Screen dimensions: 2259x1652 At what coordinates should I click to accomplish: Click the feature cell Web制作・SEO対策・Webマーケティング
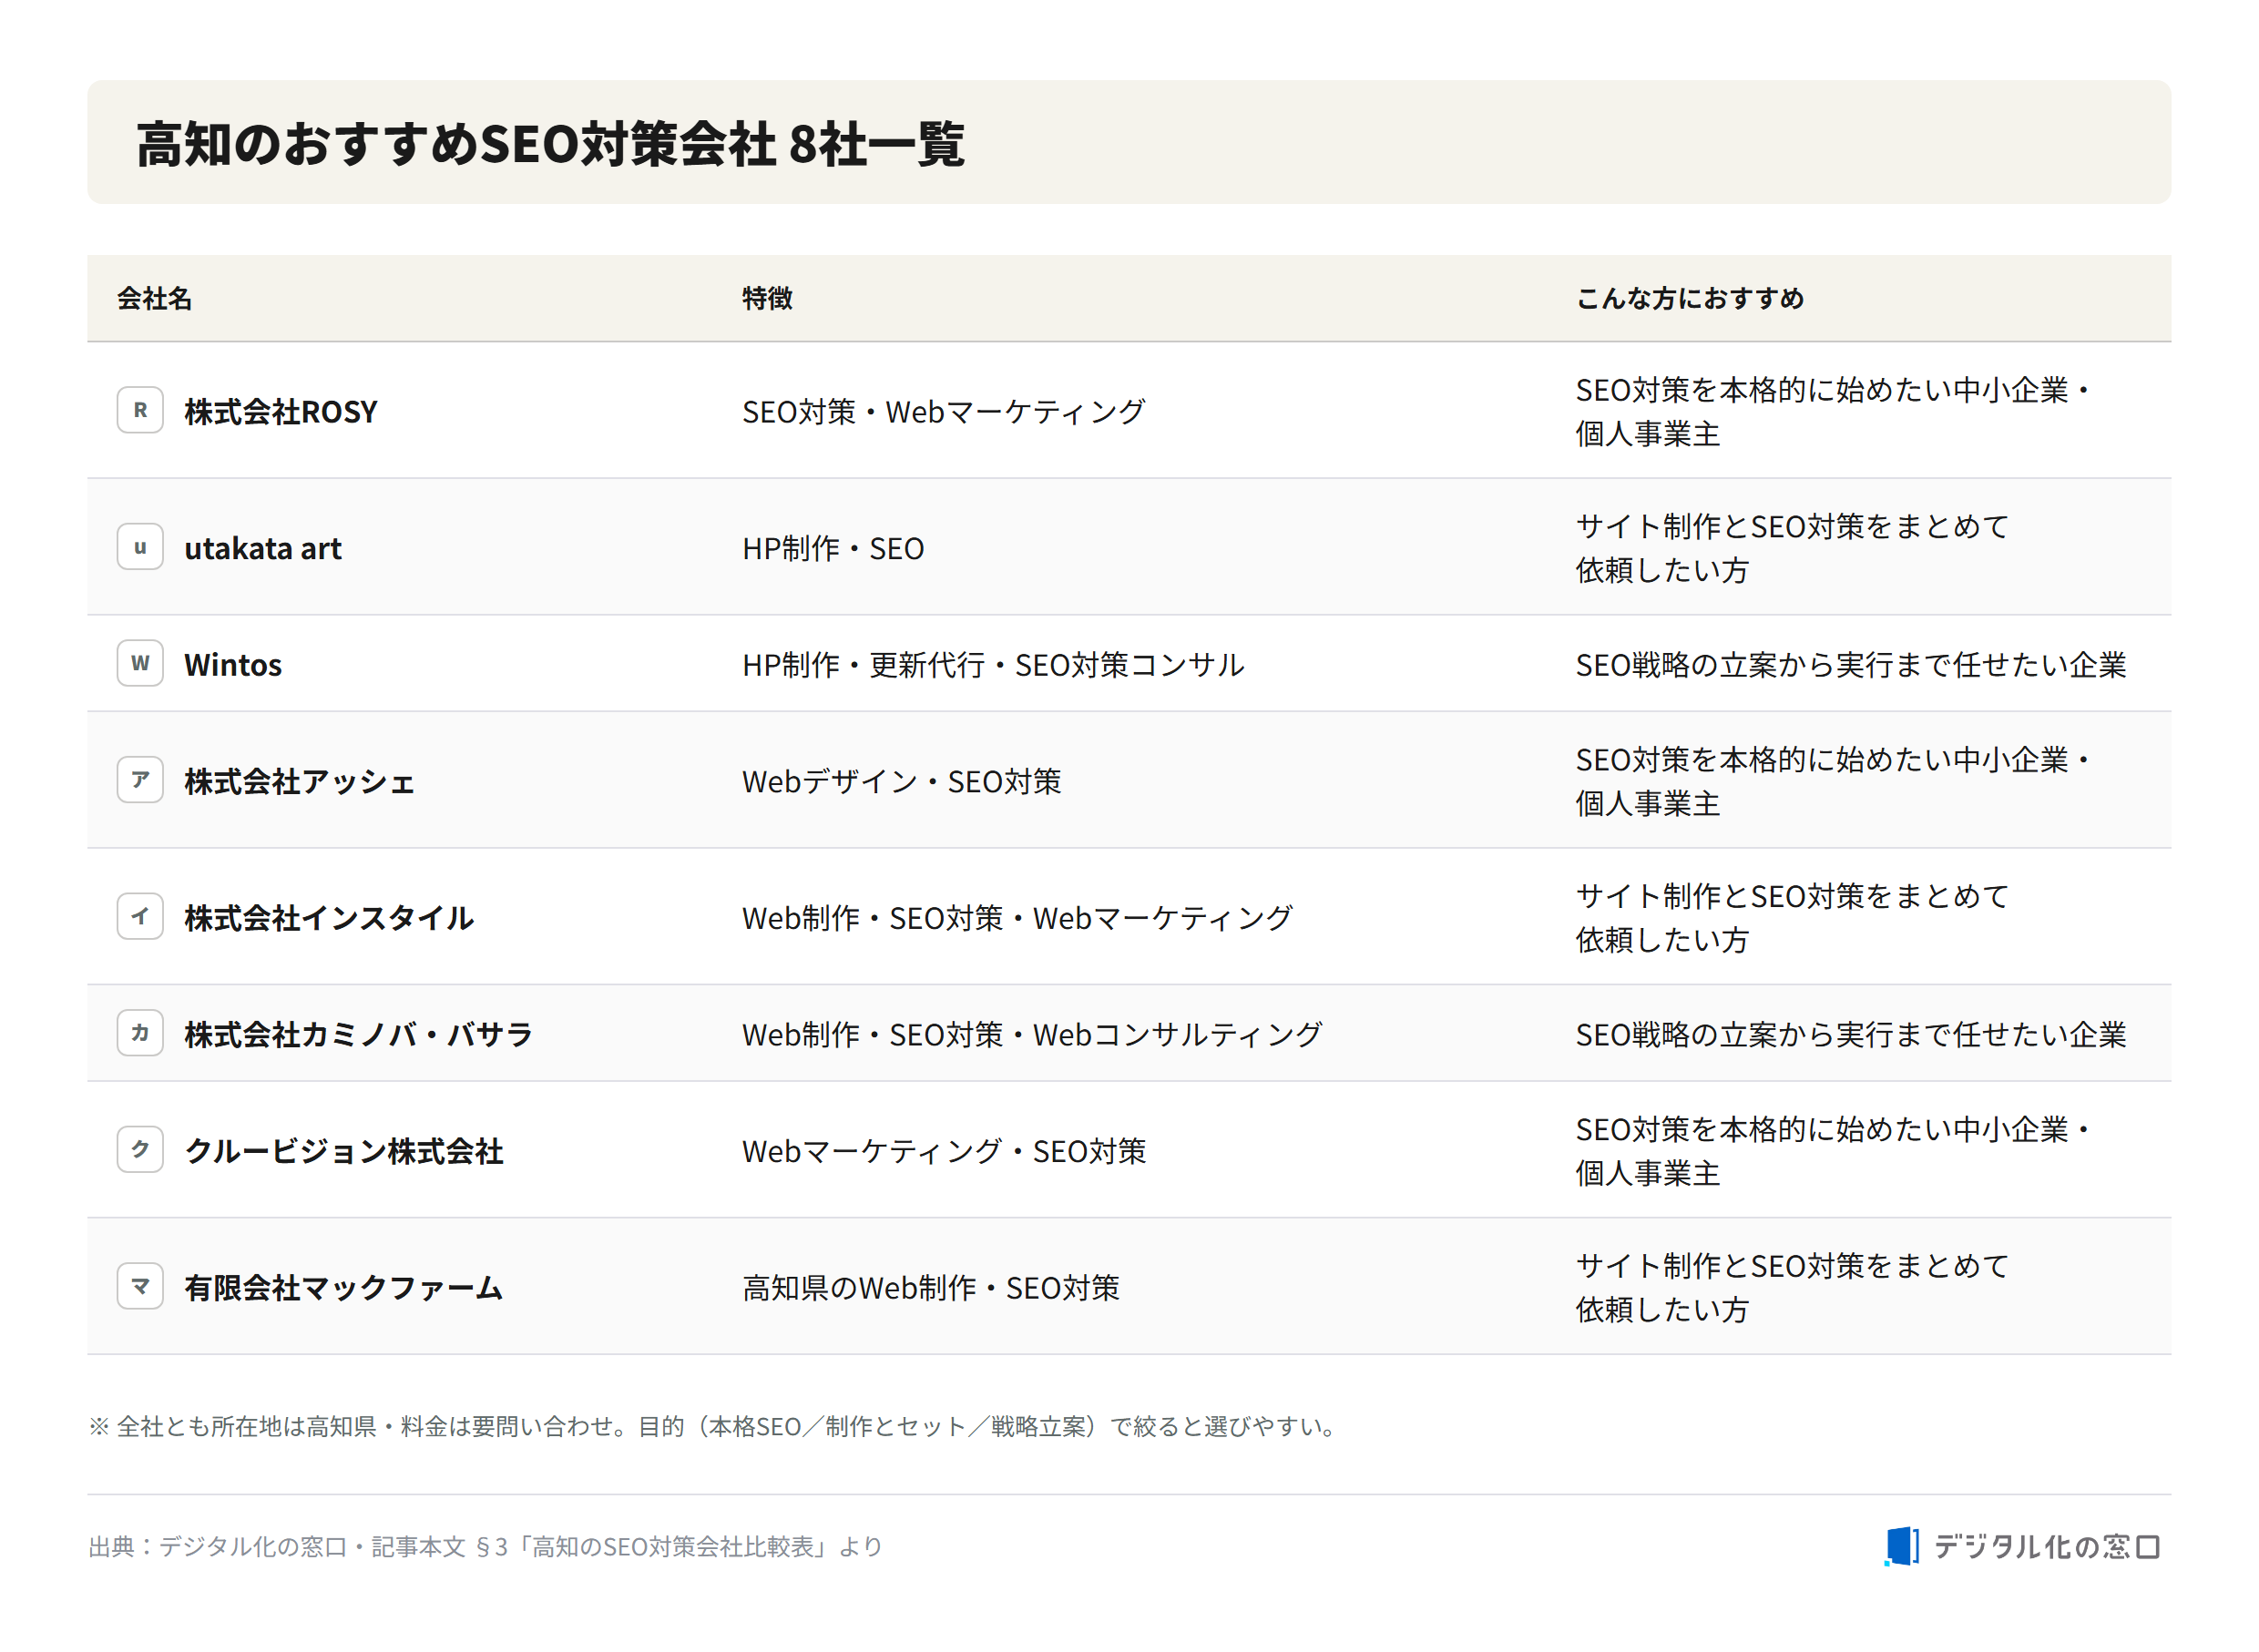click(1017, 918)
